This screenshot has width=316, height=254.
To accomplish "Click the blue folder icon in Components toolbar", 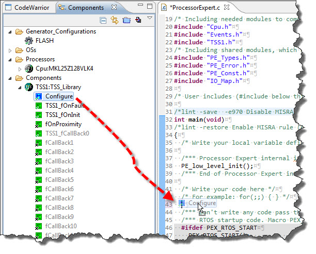I will (126, 20).
